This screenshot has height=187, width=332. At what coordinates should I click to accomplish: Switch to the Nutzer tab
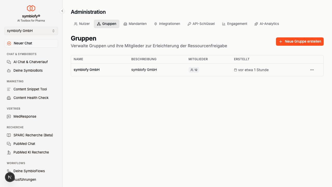coord(82,24)
